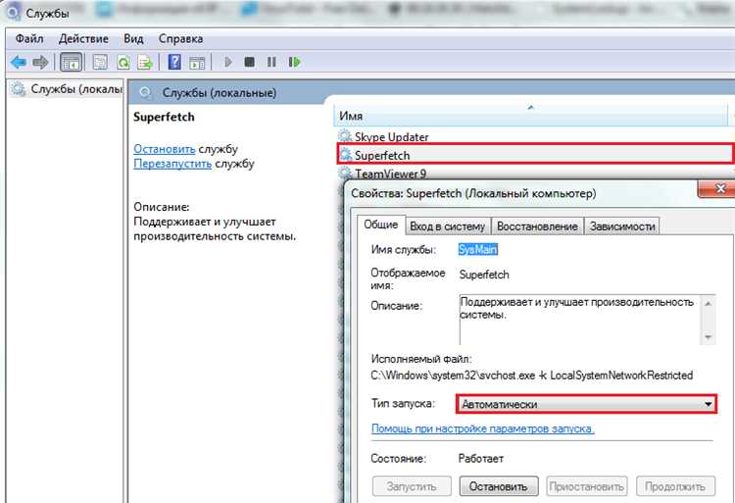The width and height of the screenshot is (735, 503).
Task: Select the TeamViewer 9 service row
Action: 534,174
